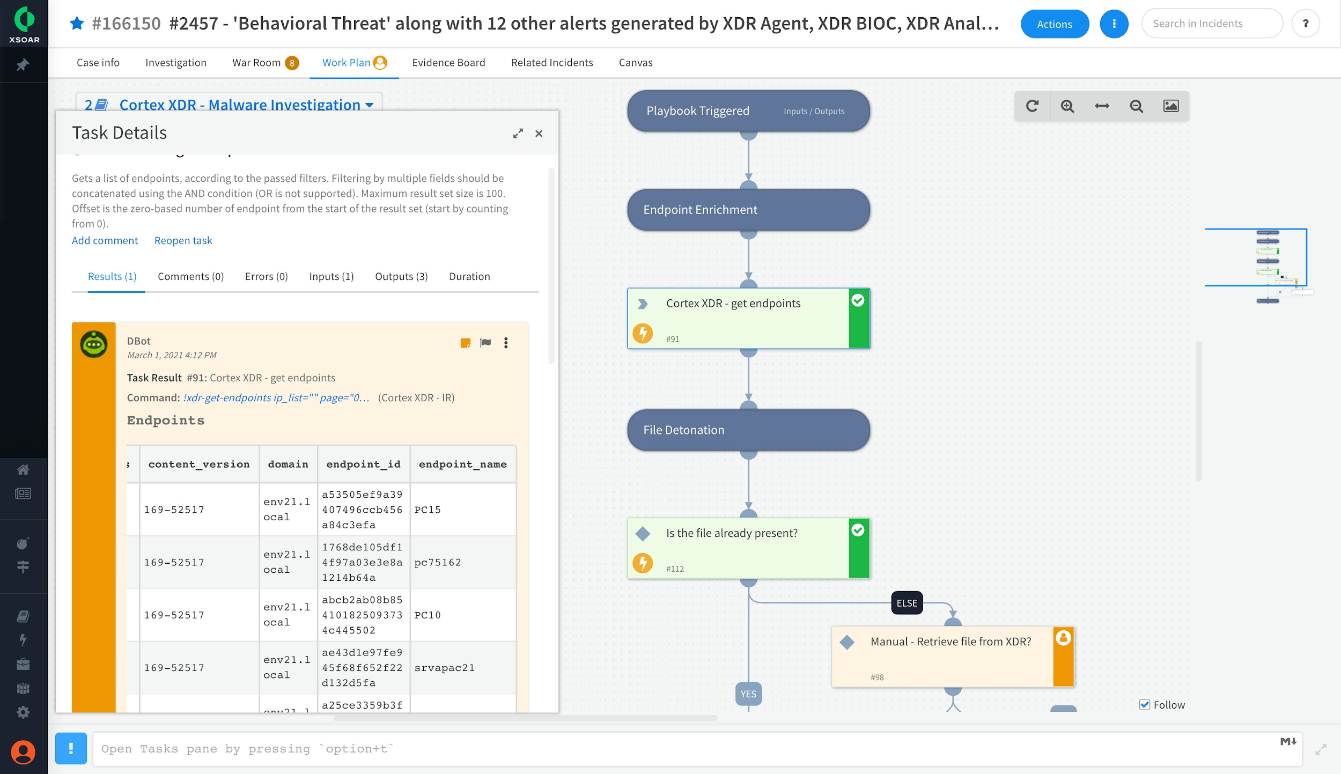Open the Settings gear icon
The height and width of the screenshot is (774, 1341).
(23, 712)
